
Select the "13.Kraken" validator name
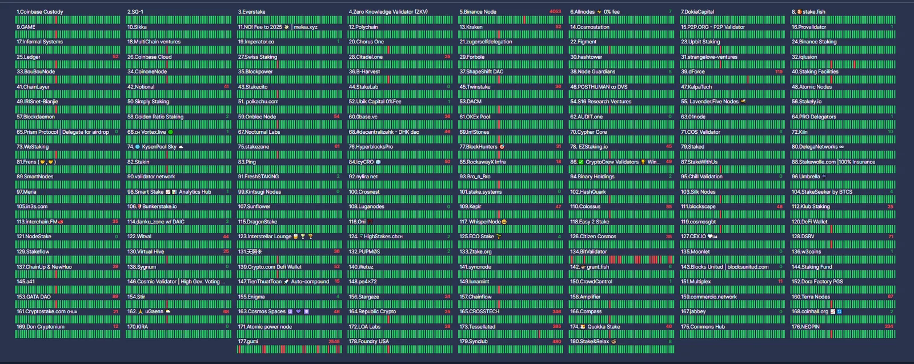pos(471,27)
